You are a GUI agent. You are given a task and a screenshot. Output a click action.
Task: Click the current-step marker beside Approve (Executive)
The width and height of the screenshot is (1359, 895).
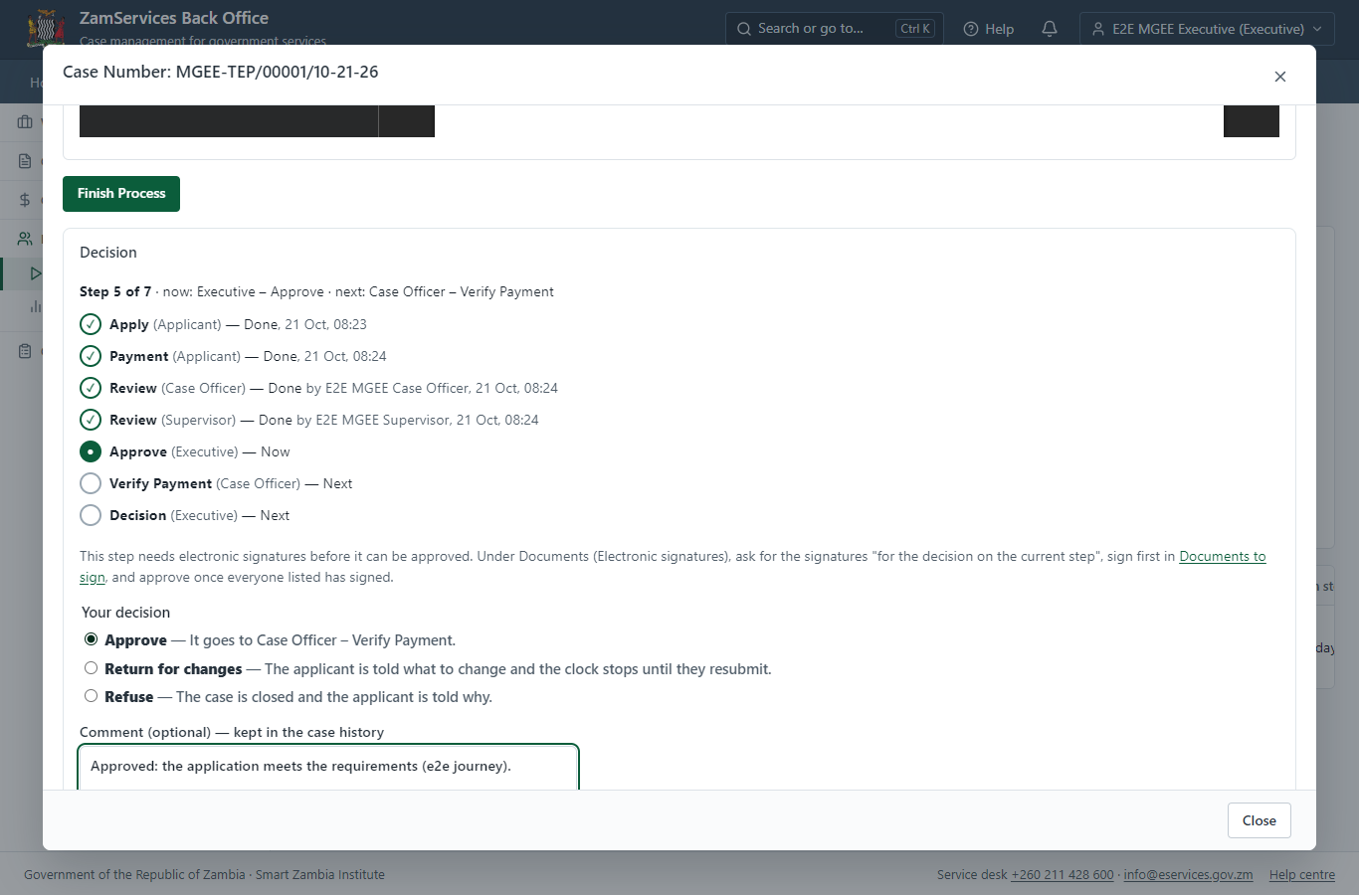coord(91,451)
